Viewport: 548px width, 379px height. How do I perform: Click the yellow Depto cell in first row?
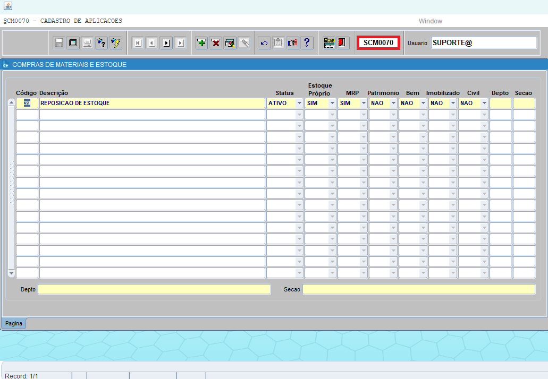point(501,104)
